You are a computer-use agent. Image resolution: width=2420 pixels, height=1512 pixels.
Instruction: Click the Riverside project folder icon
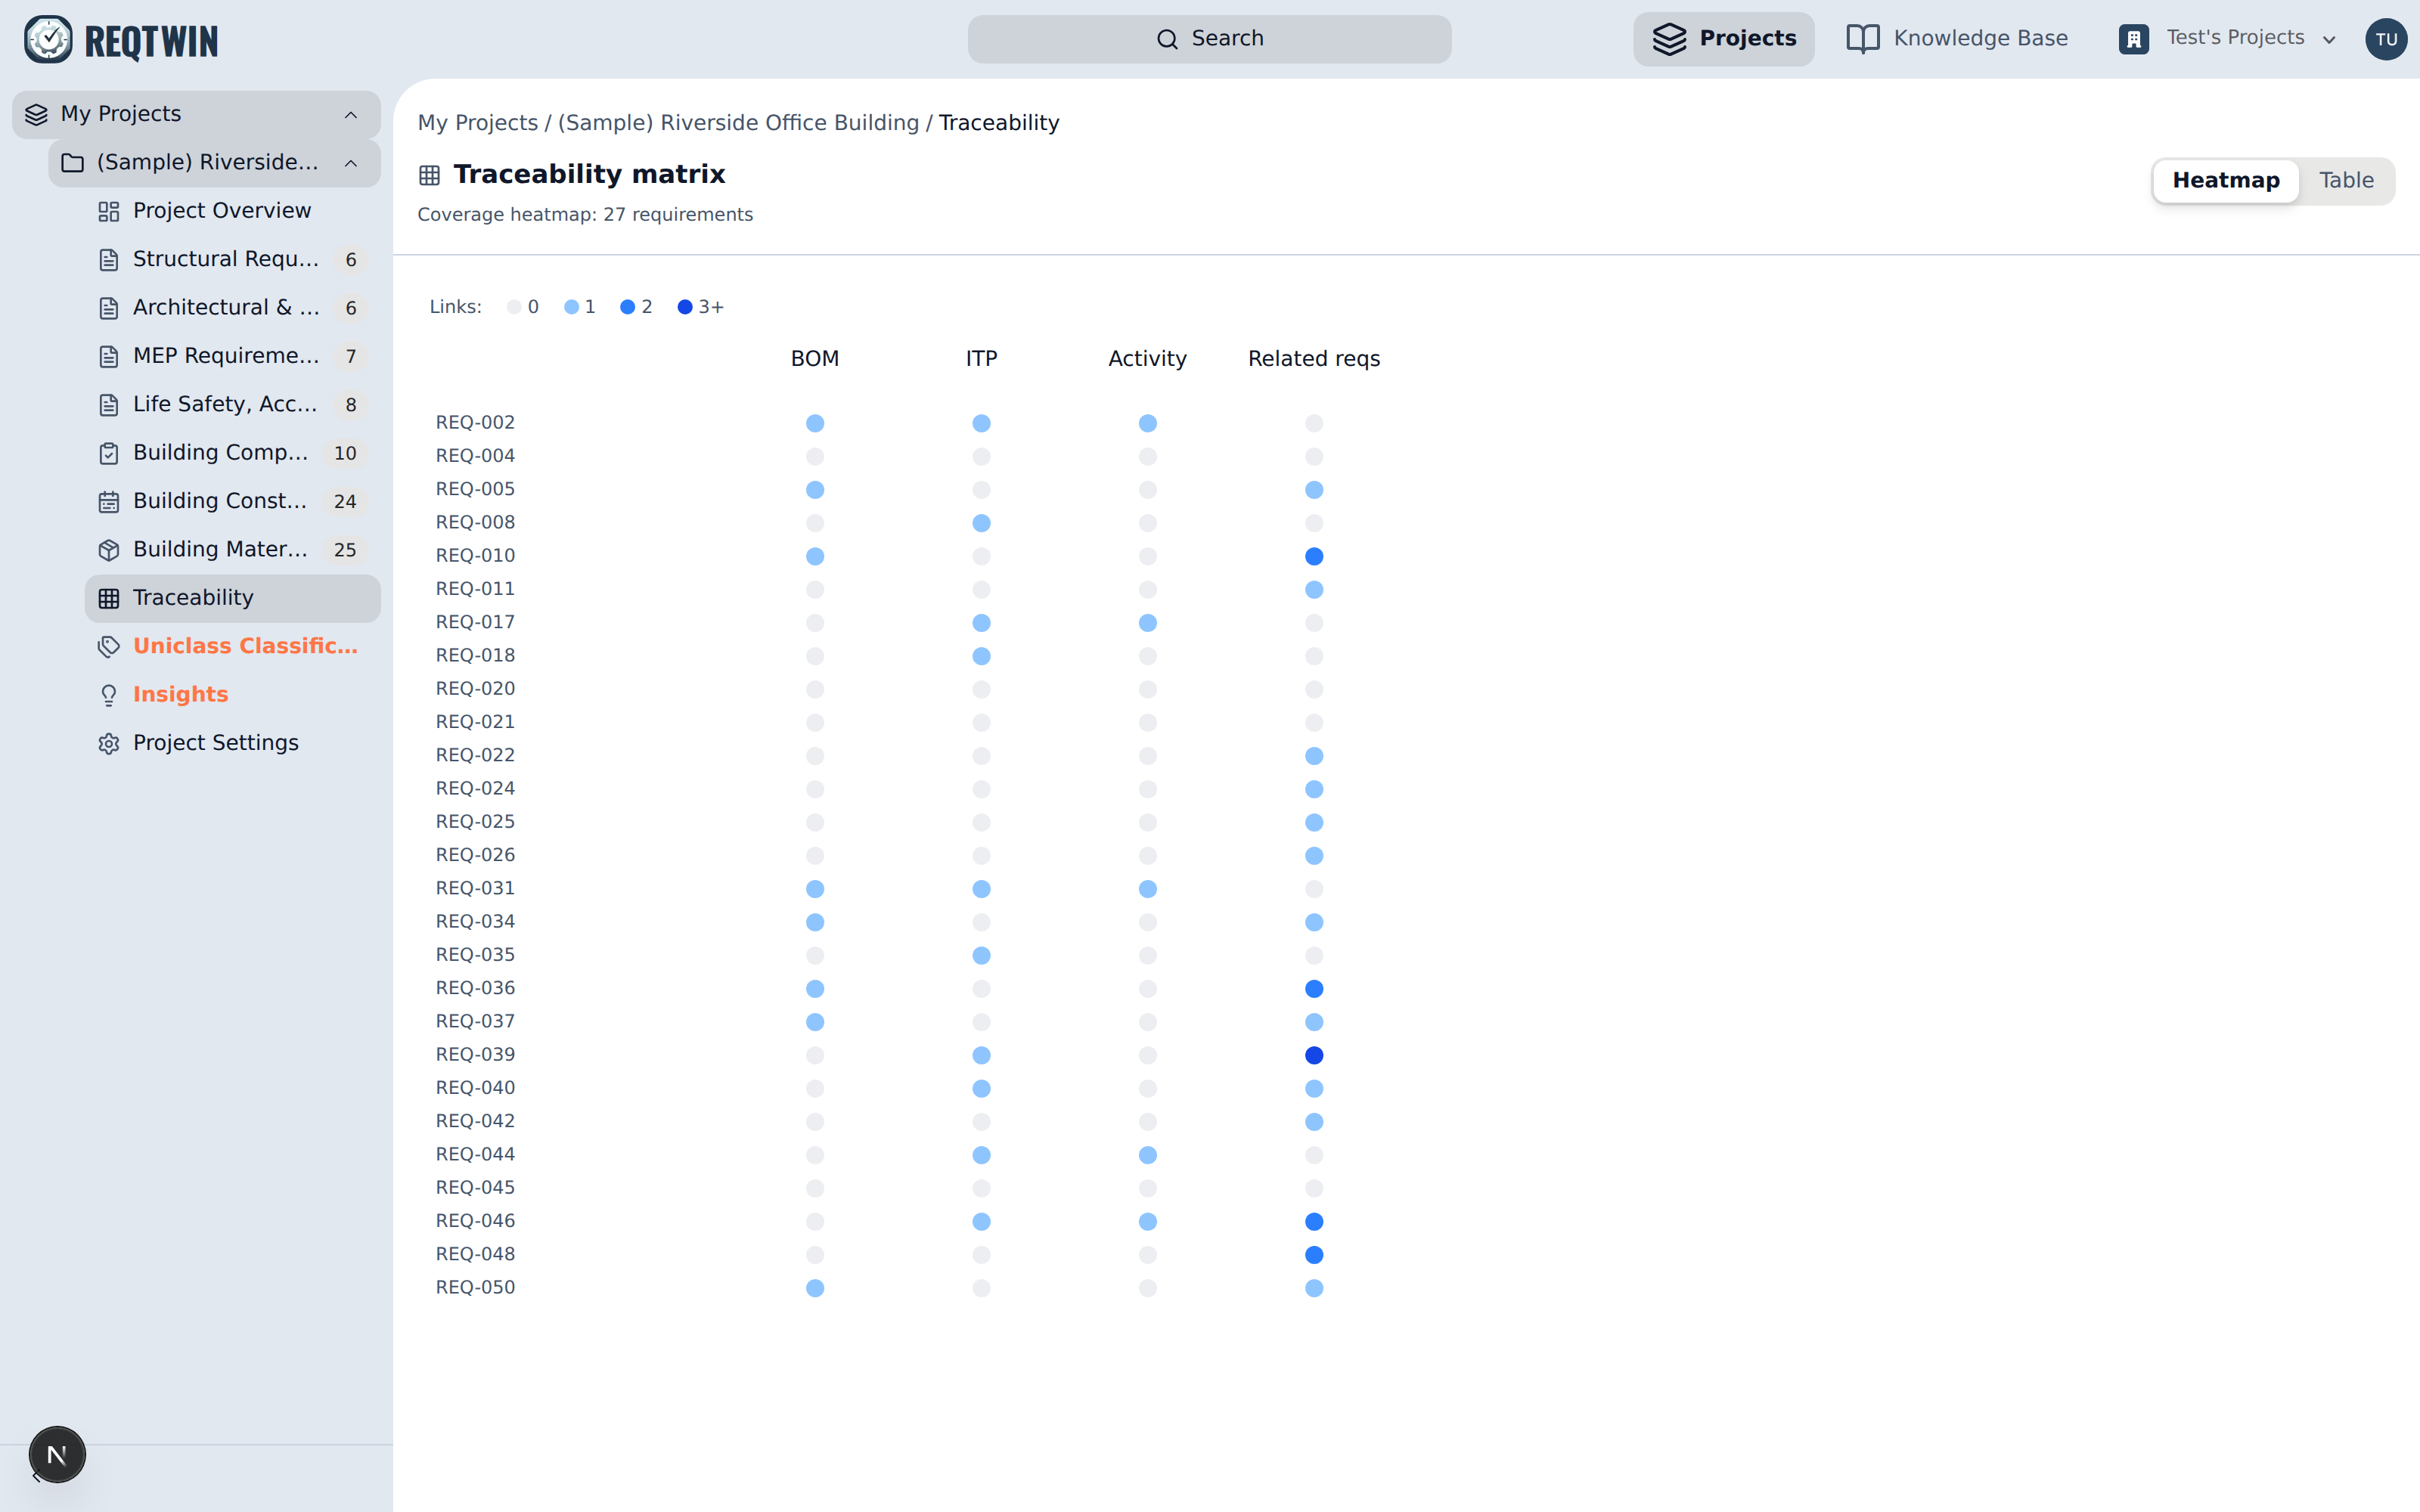click(x=72, y=162)
